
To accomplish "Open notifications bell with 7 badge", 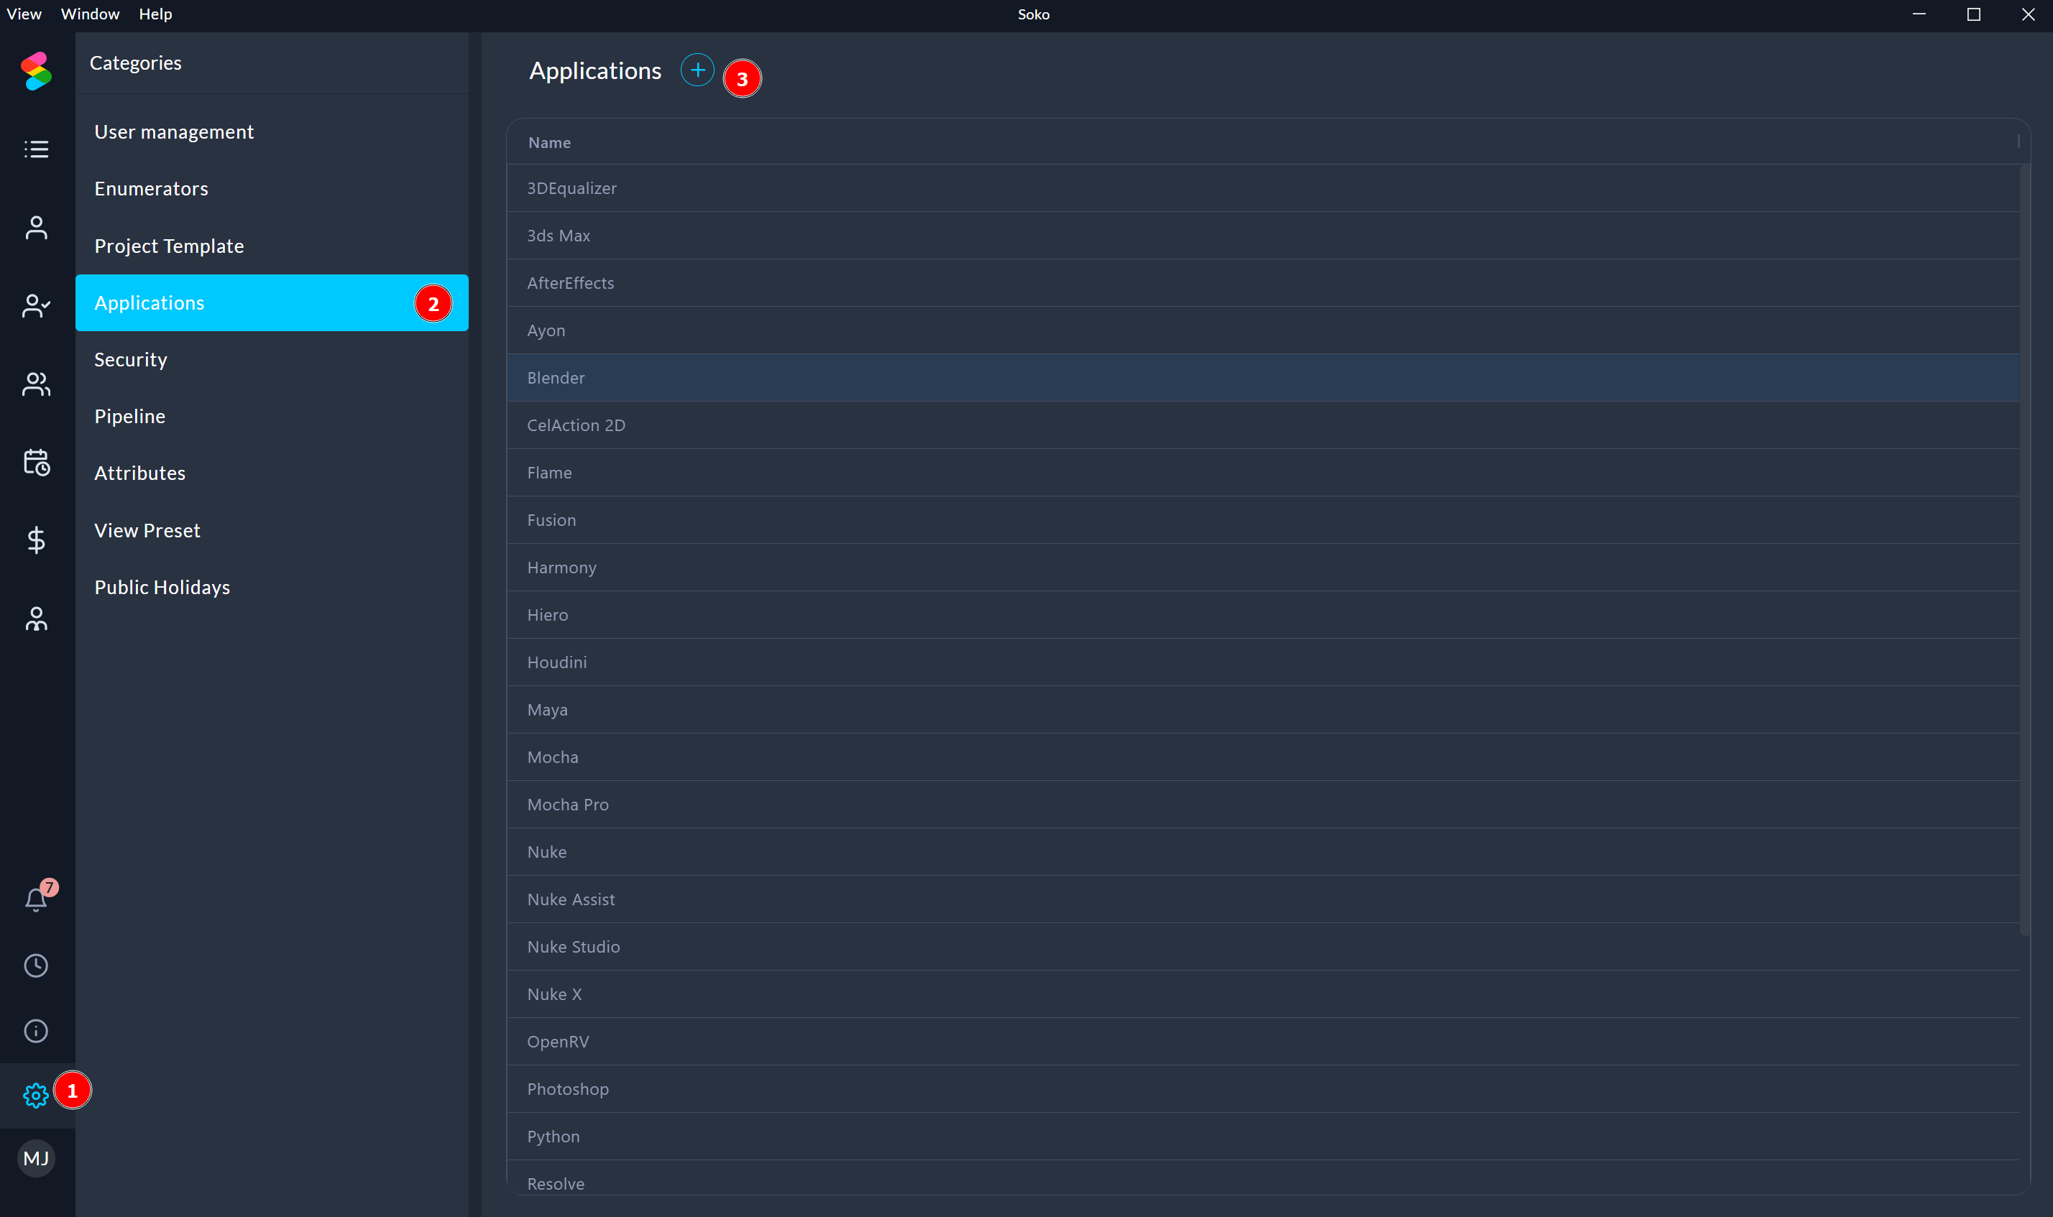I will pos(35,899).
